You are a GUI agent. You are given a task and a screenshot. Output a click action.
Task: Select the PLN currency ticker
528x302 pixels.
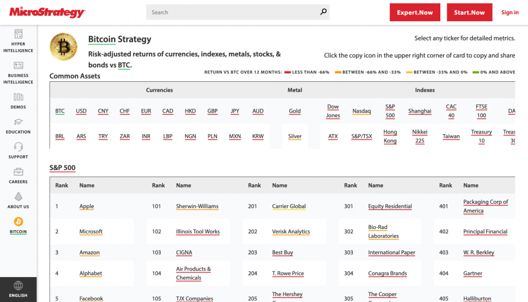click(212, 136)
